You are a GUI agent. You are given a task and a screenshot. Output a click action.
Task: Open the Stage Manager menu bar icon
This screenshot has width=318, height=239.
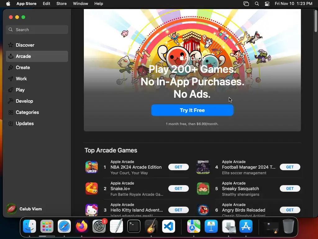click(246, 4)
